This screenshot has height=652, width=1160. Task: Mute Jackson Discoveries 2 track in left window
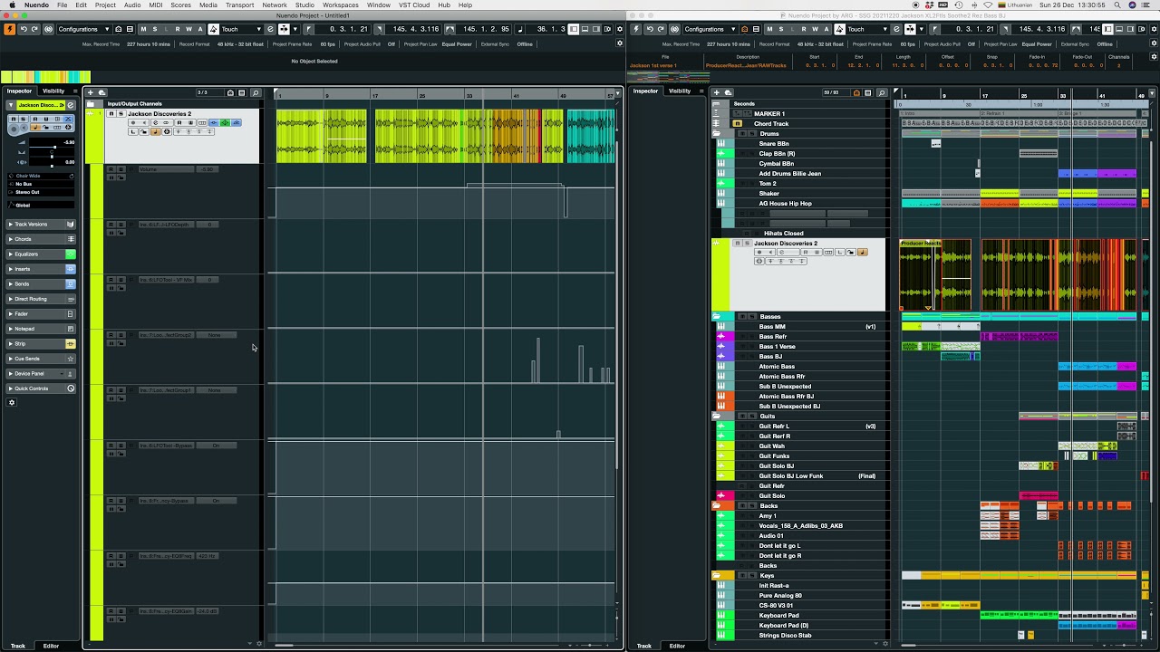(111, 114)
